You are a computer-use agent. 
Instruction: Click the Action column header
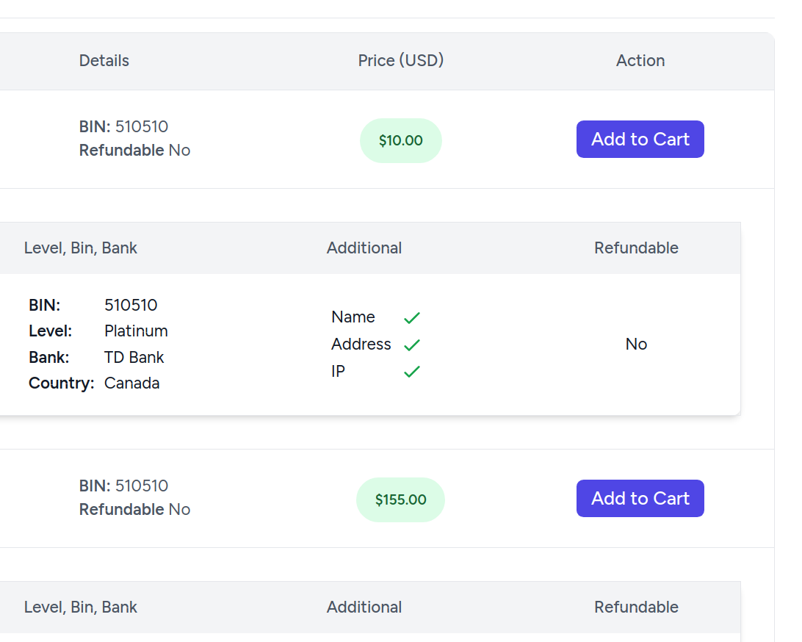[x=640, y=61]
